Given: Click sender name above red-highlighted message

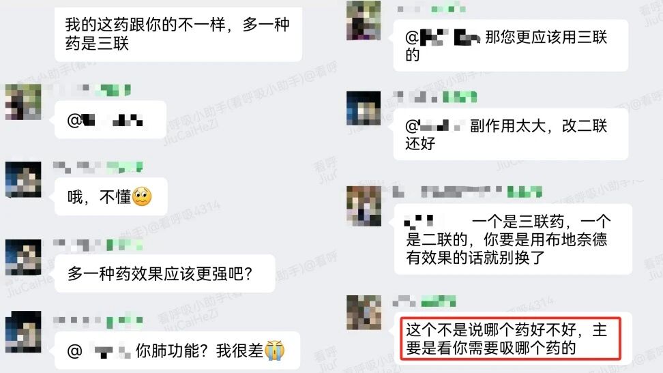Looking at the screenshot, I should click(424, 301).
